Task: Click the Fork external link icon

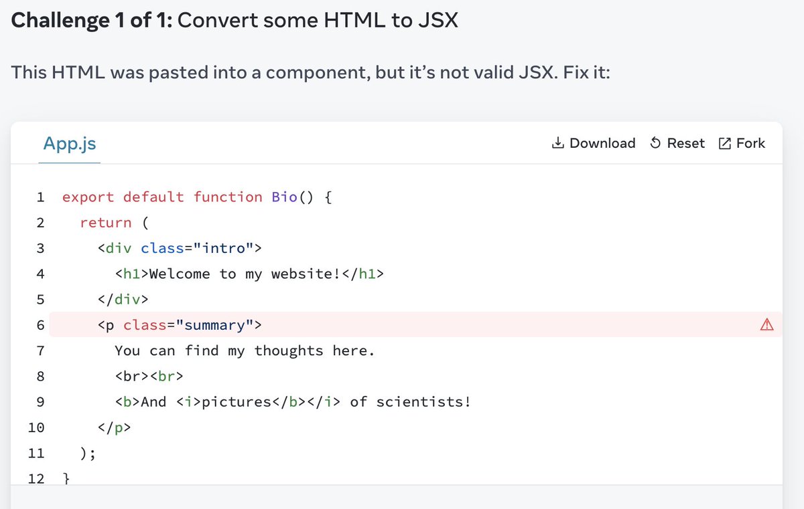Action: click(724, 143)
